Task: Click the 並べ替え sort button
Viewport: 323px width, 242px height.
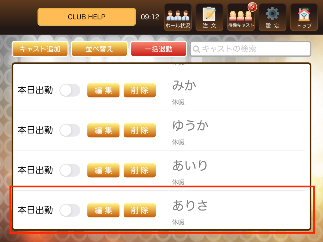Action: pyautogui.click(x=99, y=49)
